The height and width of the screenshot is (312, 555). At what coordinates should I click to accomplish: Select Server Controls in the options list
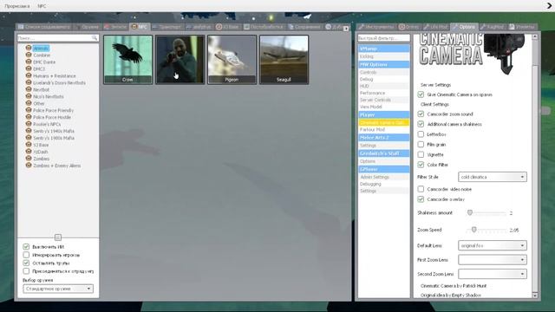point(383,100)
